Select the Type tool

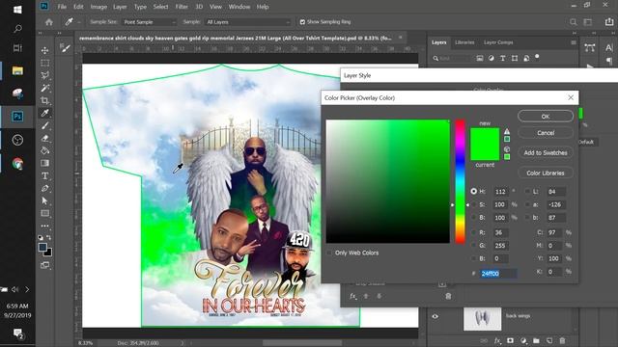tap(45, 175)
